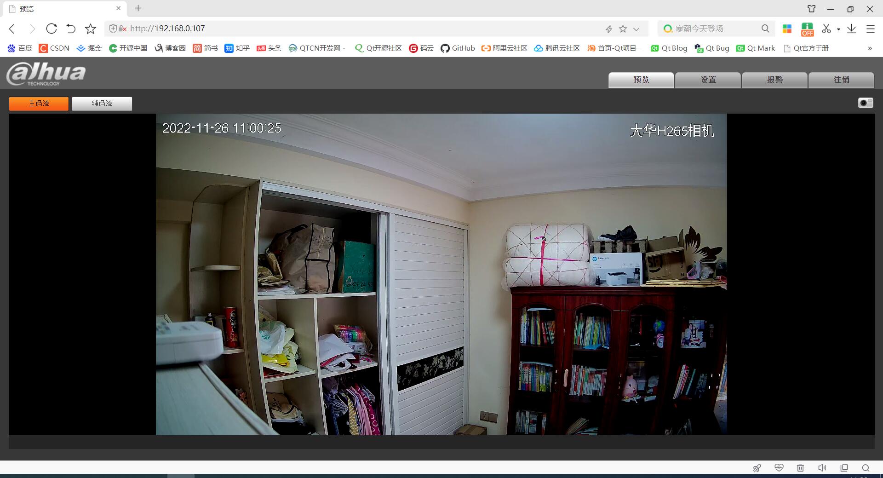Click the 注销 logout tab
The height and width of the screenshot is (478, 883).
(841, 80)
